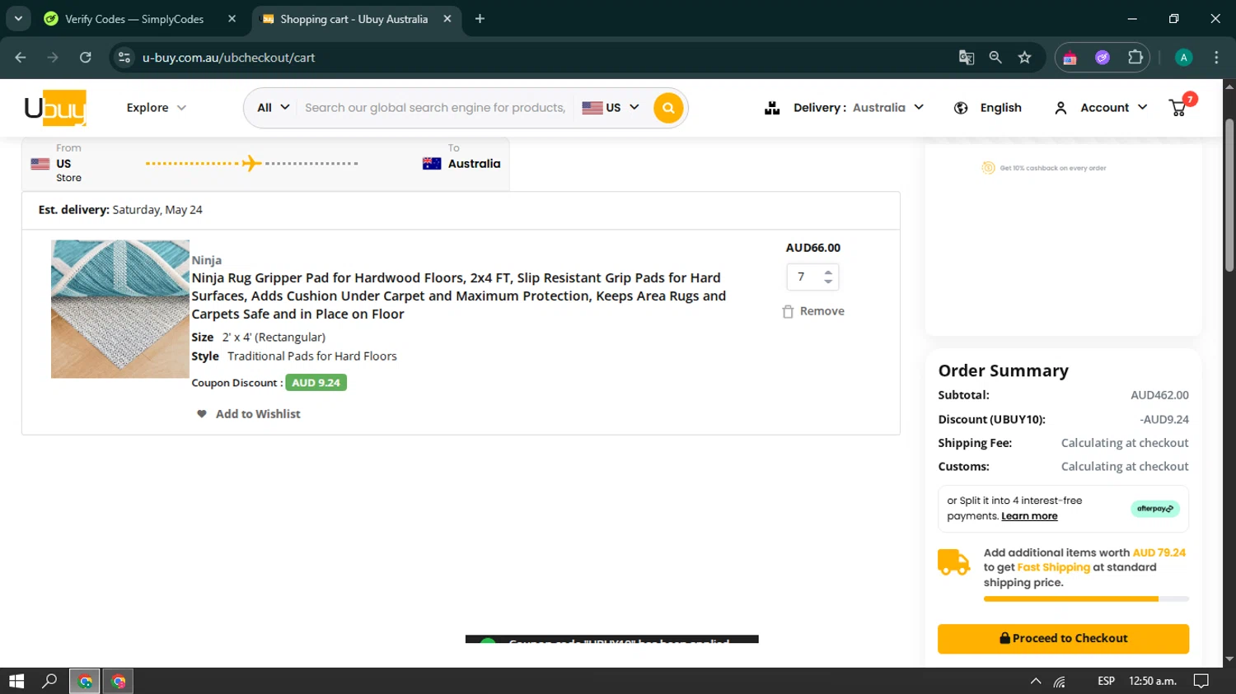Select English language option
The width and height of the screenshot is (1236, 694).
point(1000,108)
